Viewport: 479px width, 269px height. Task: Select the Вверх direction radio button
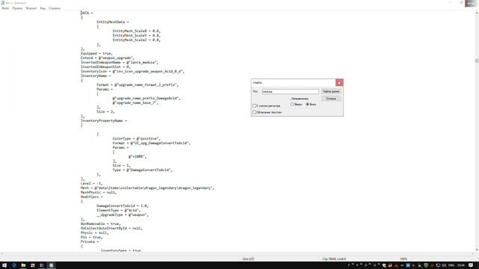[x=293, y=105]
